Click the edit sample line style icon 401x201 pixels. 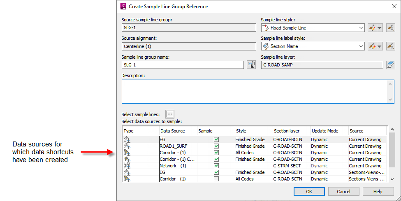coord(372,28)
